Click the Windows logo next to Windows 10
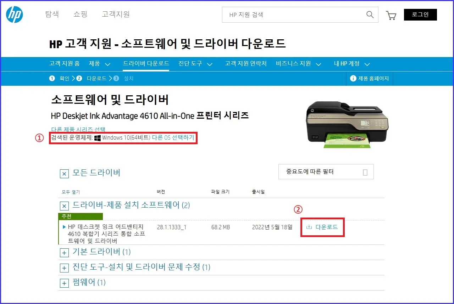Screen dimensions: 454x304 pyautogui.click(x=98, y=138)
